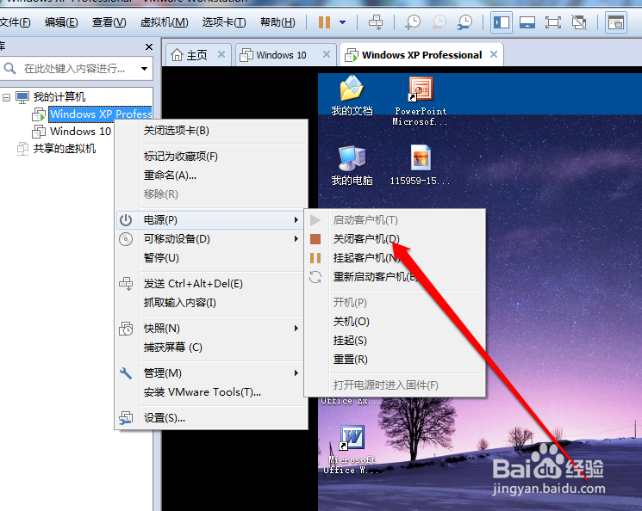
Task: Expand the 管理(M) submenu
Action: click(211, 372)
